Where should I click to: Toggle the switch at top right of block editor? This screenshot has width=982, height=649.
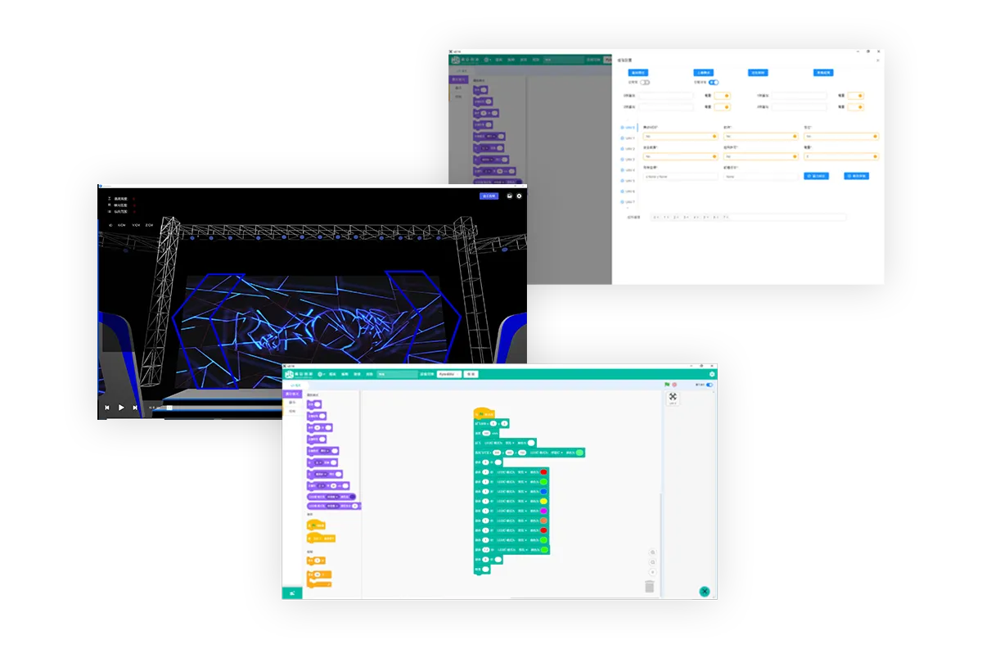pos(709,385)
